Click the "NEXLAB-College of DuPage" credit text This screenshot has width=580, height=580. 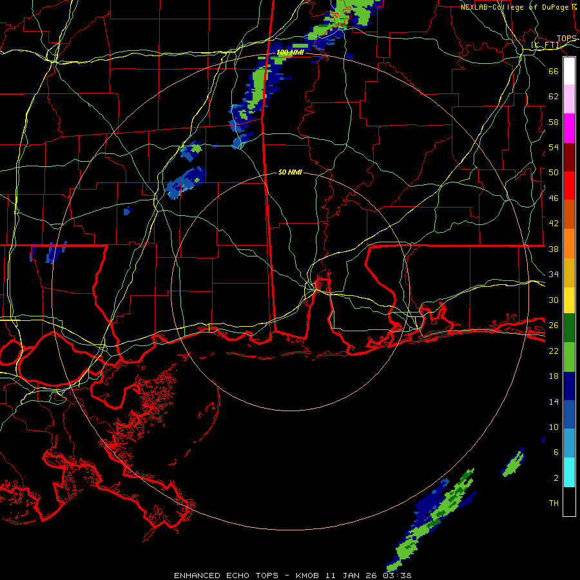point(516,7)
